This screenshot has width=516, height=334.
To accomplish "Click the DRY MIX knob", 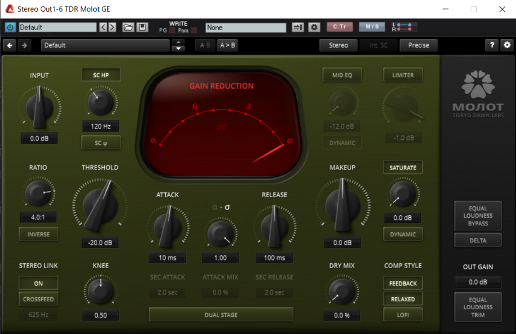I will point(342,291).
